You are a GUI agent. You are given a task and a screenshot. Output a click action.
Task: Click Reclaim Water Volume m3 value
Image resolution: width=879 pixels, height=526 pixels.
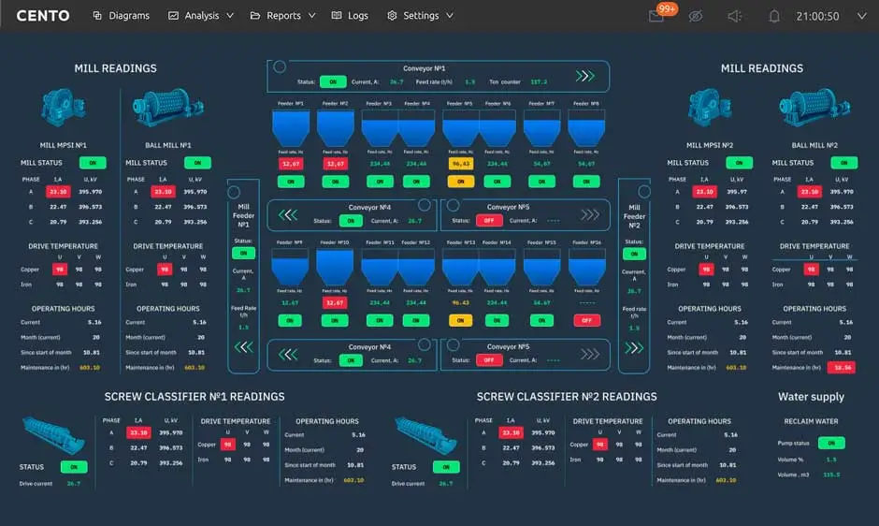(x=831, y=475)
